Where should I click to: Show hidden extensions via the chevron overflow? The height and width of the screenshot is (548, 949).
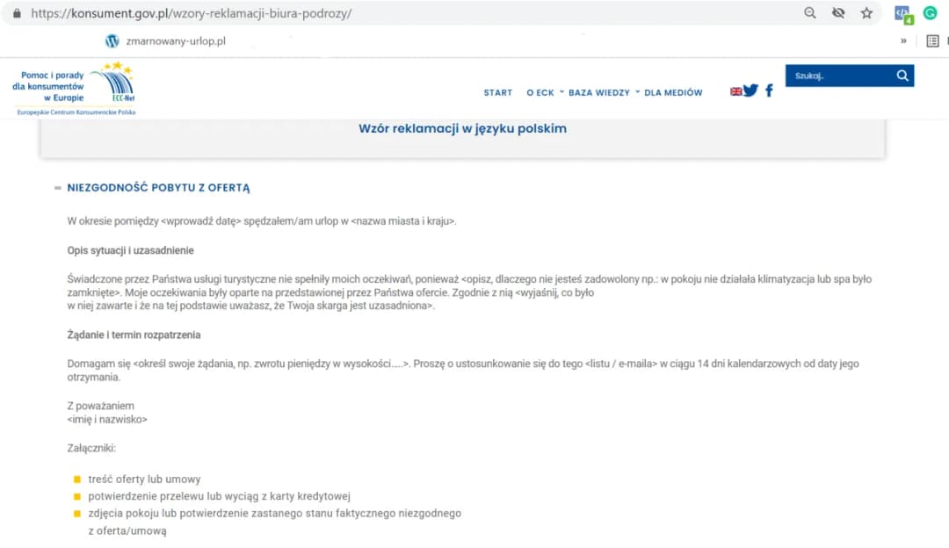pyautogui.click(x=903, y=40)
